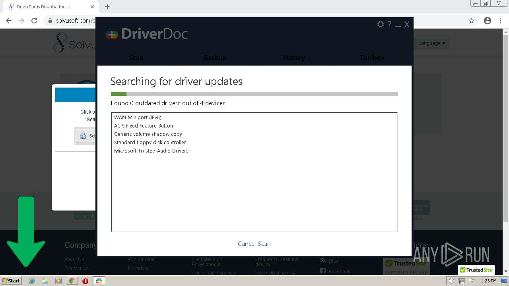Click the scan progress bar
The width and height of the screenshot is (509, 286).
[254, 94]
